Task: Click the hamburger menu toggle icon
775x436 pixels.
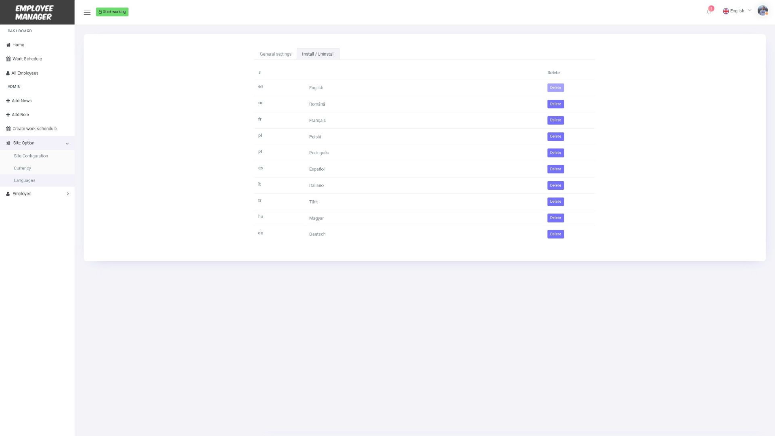Action: click(x=87, y=12)
